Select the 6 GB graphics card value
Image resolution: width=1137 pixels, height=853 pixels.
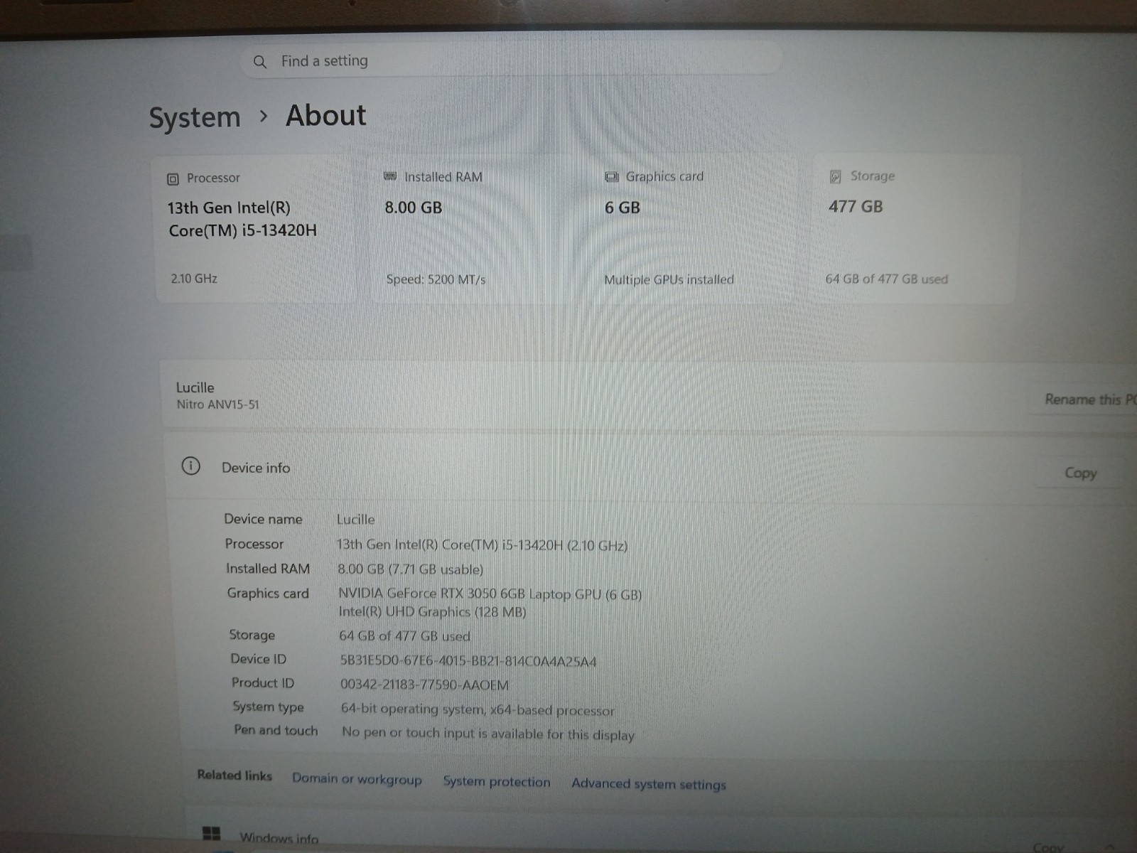point(623,208)
